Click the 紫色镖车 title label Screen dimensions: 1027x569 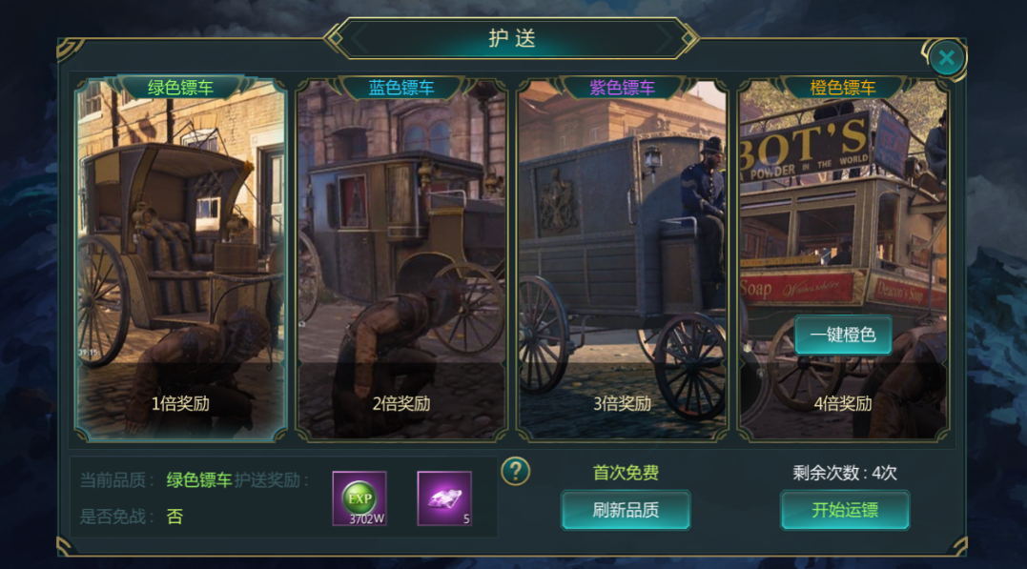pos(623,88)
